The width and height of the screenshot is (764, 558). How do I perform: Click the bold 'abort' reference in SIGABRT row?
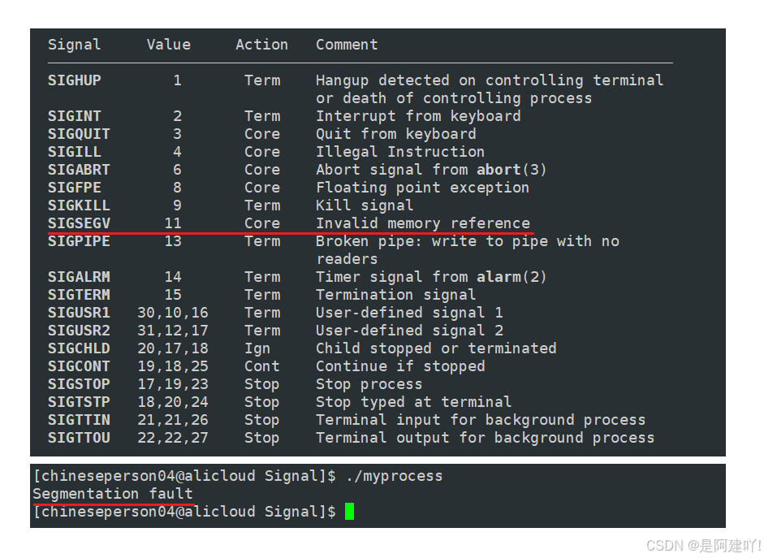[499, 170]
